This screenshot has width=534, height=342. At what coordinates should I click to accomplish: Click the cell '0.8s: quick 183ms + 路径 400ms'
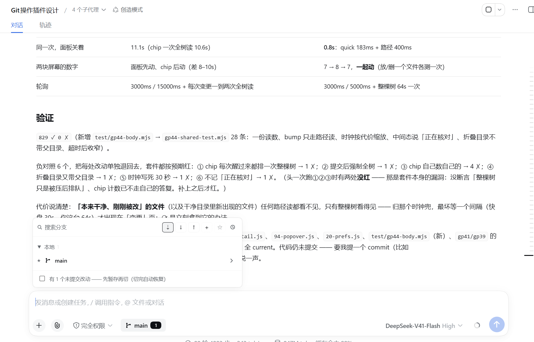tap(368, 47)
